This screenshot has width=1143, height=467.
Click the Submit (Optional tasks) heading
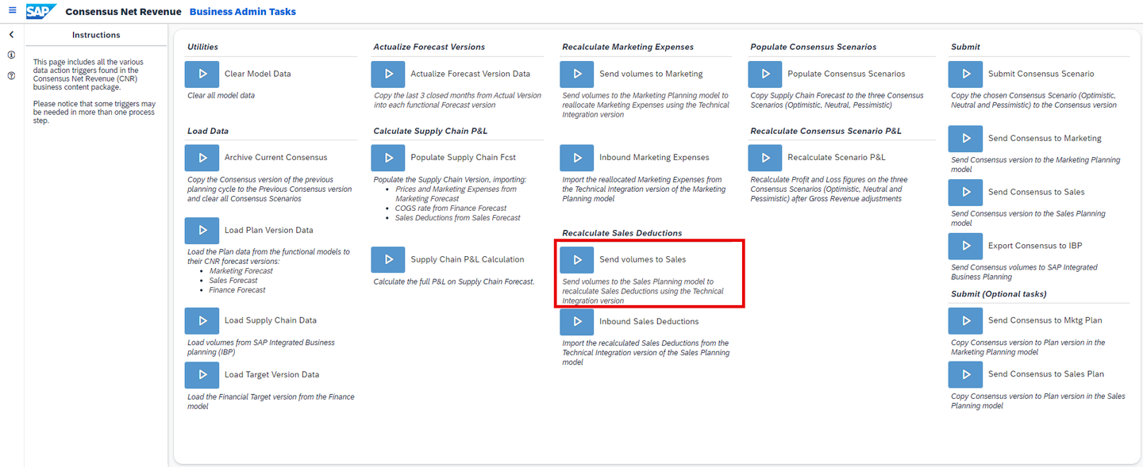999,294
